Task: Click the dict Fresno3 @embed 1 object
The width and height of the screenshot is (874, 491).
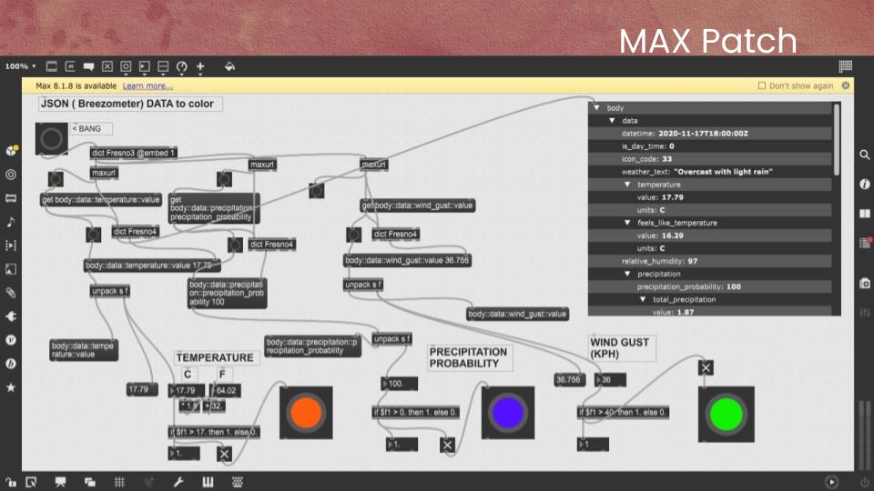Action: 133,153
